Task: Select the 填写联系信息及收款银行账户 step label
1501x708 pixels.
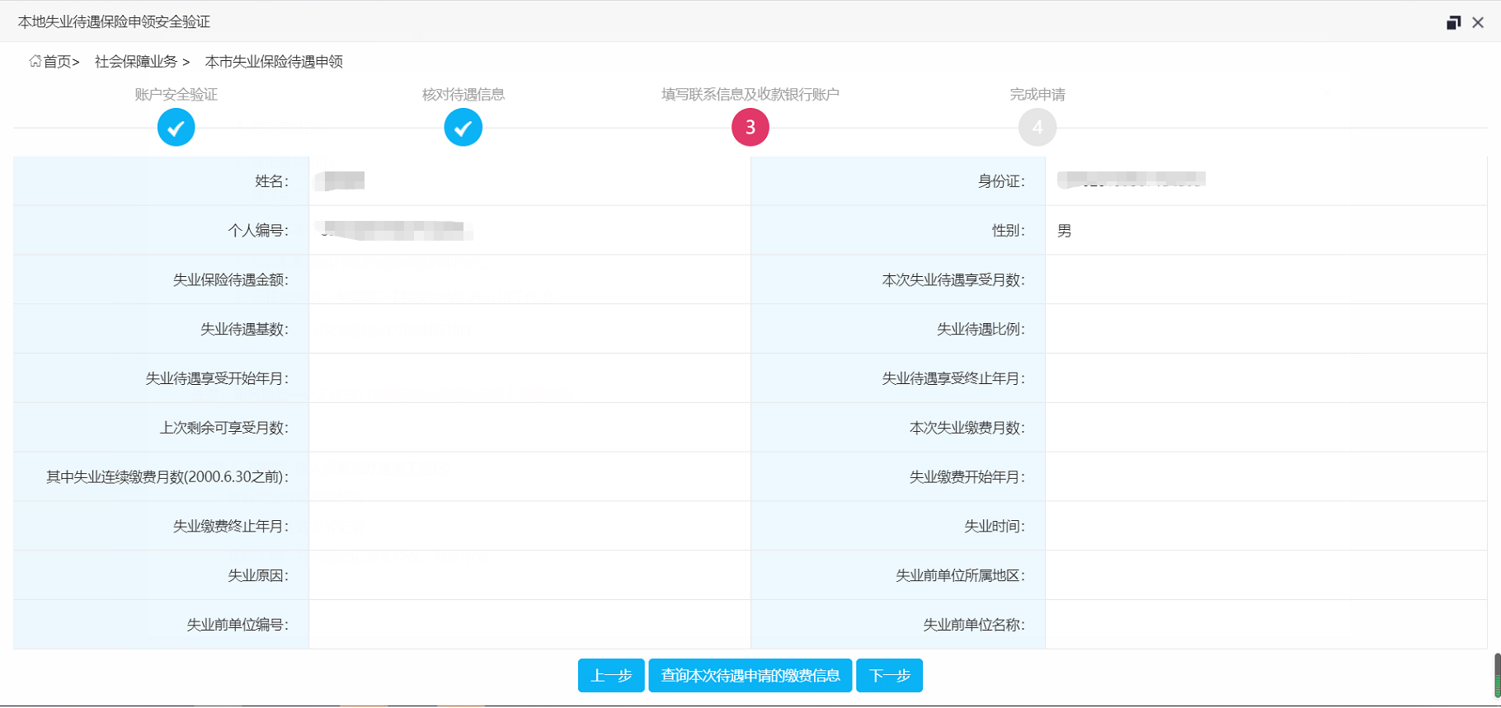Action: pyautogui.click(x=750, y=95)
